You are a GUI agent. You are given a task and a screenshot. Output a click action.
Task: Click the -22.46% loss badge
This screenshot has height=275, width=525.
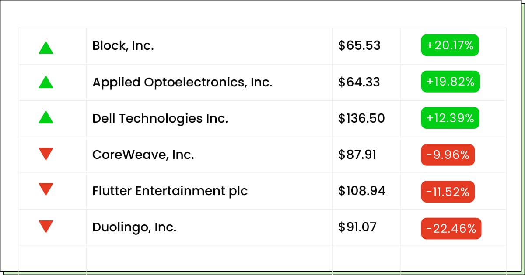[x=451, y=228]
